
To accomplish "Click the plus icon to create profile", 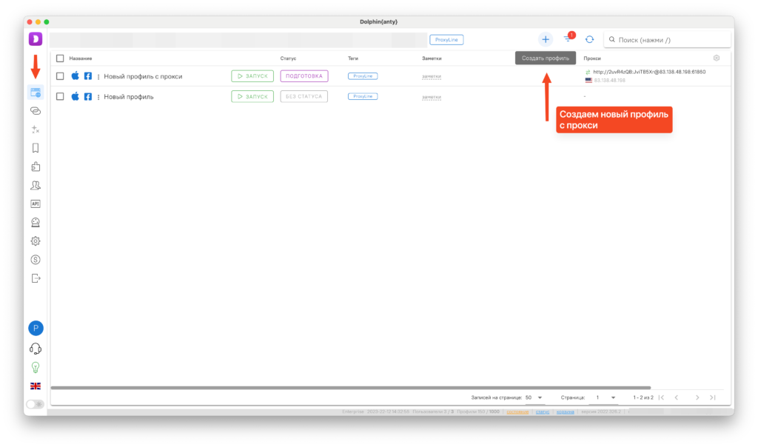I will (546, 39).
